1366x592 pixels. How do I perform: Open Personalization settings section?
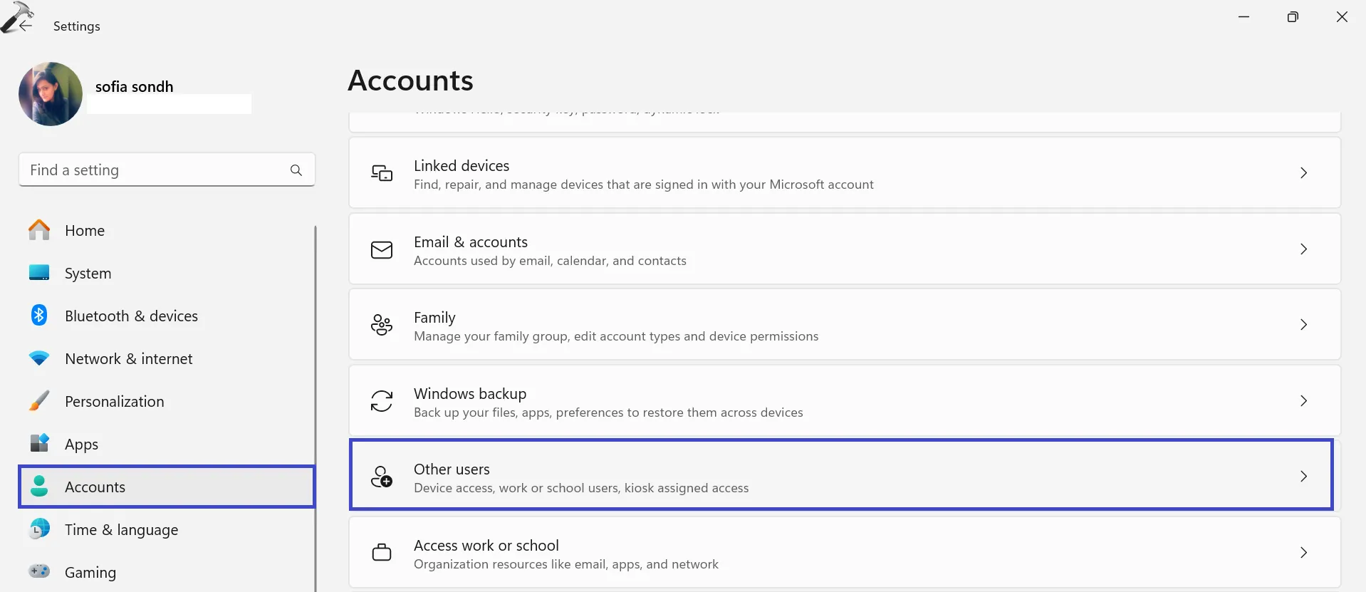pyautogui.click(x=114, y=402)
